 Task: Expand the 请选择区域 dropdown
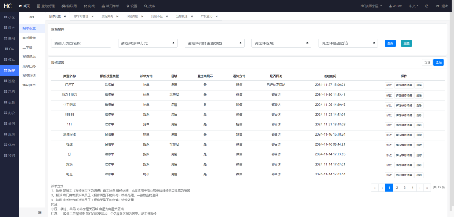click(x=281, y=43)
